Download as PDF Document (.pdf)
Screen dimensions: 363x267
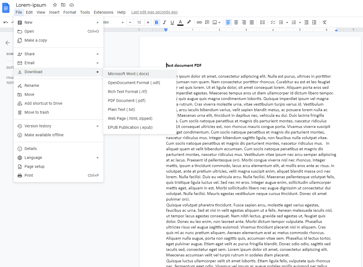[140, 101]
